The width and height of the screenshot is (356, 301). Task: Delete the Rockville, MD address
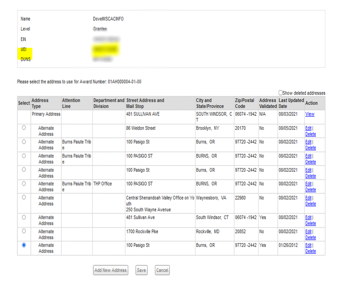click(x=310, y=237)
